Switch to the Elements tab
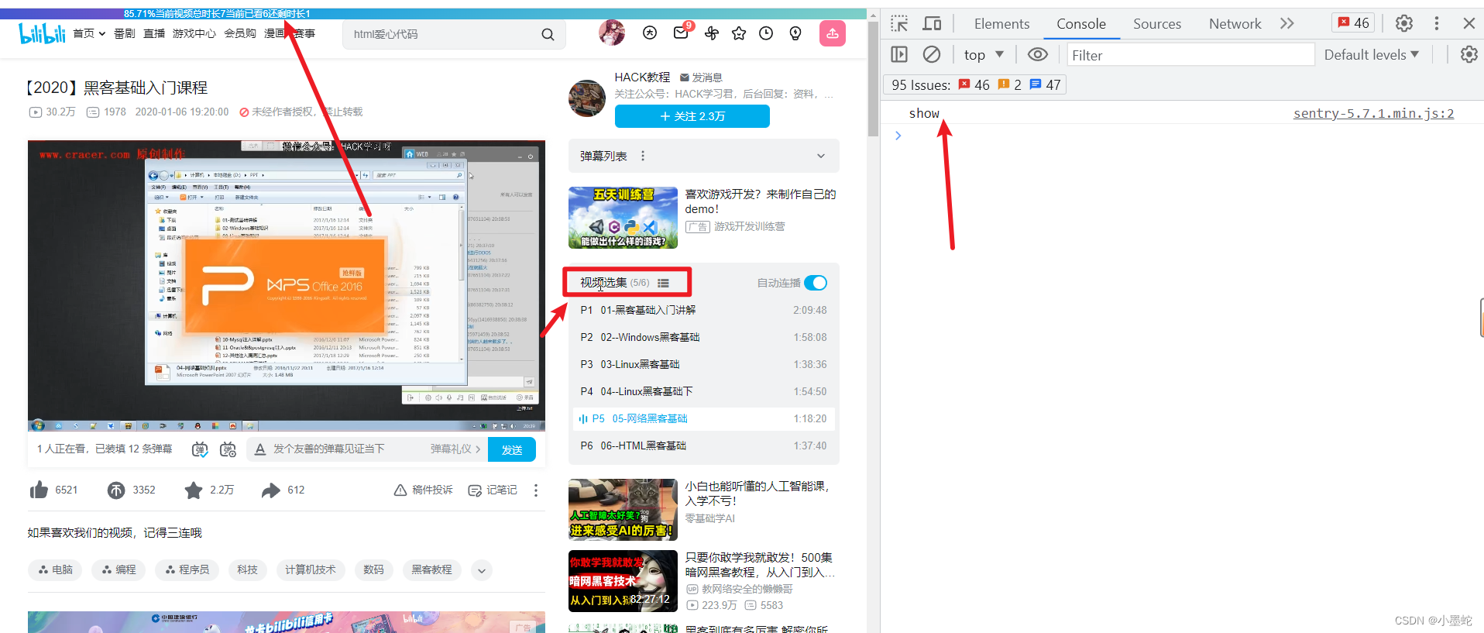Image resolution: width=1484 pixels, height=633 pixels. tap(1001, 23)
